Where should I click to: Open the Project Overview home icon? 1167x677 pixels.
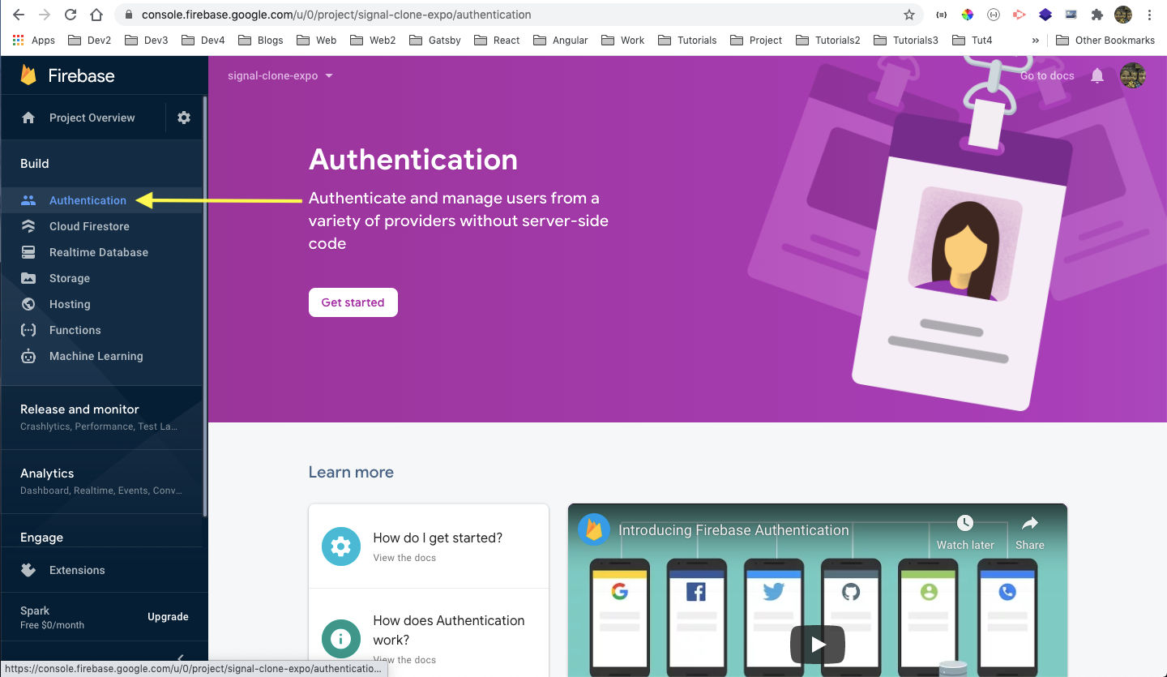[28, 118]
